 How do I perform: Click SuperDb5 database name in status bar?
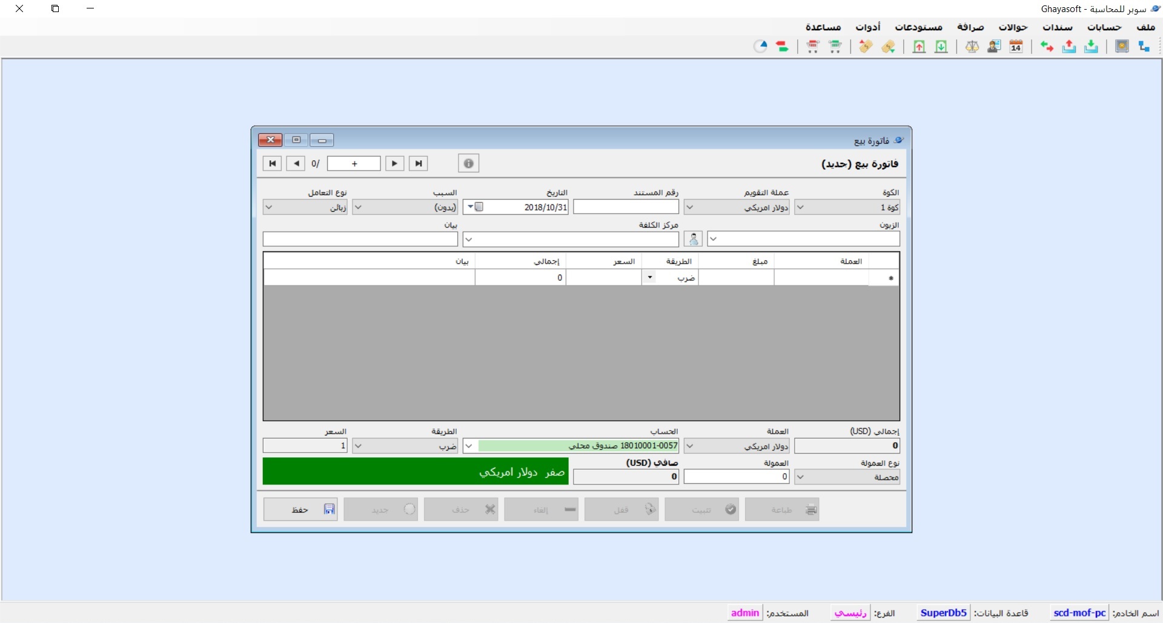point(943,613)
